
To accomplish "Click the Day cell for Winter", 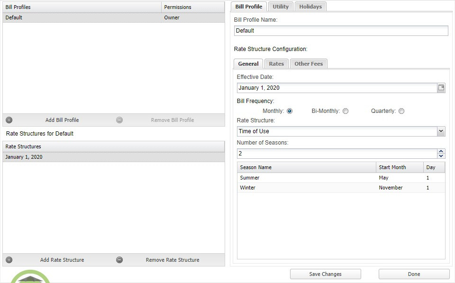I will [x=434, y=188].
